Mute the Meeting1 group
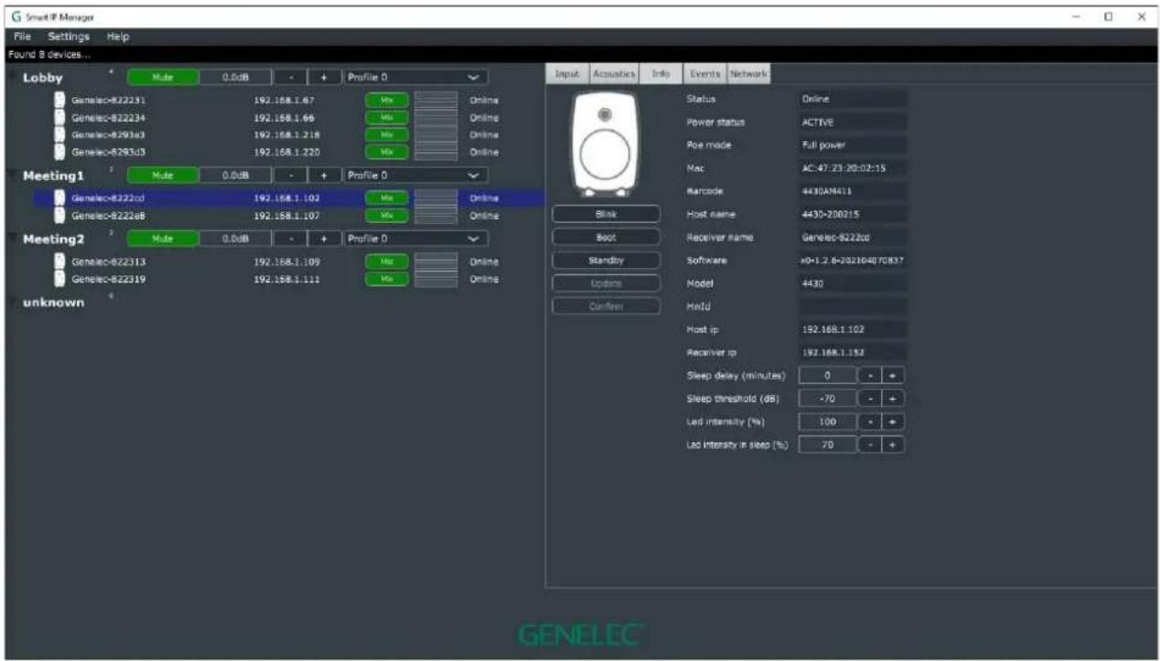1160x661 pixels. coord(162,175)
